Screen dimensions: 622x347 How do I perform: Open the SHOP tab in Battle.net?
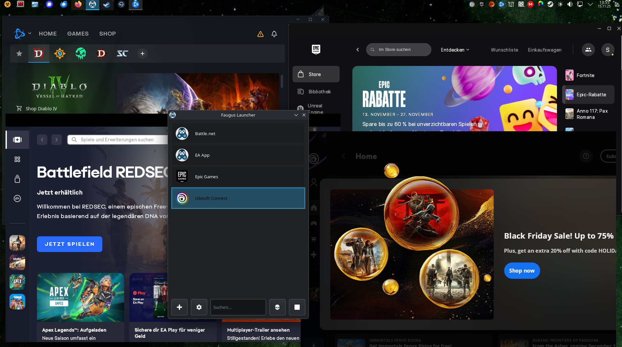point(108,34)
